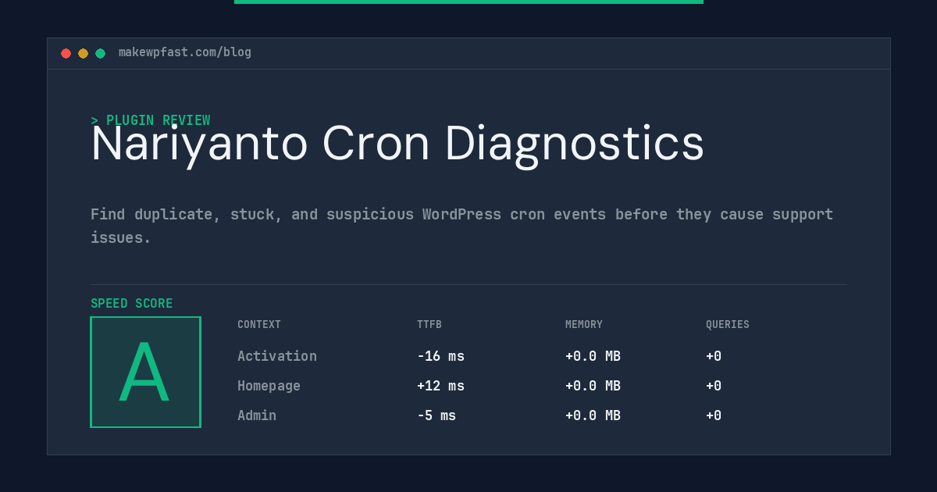Viewport: 937px width, 492px height.
Task: Click Homepage queries value +0
Action: point(714,386)
